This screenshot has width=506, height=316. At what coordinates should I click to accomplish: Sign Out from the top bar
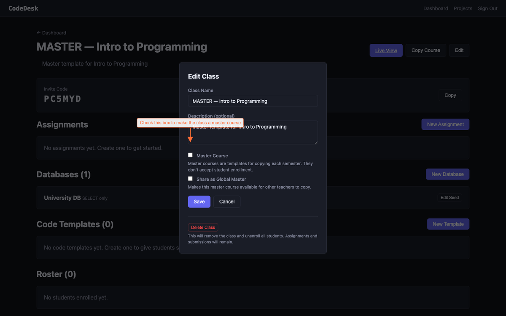click(x=487, y=8)
